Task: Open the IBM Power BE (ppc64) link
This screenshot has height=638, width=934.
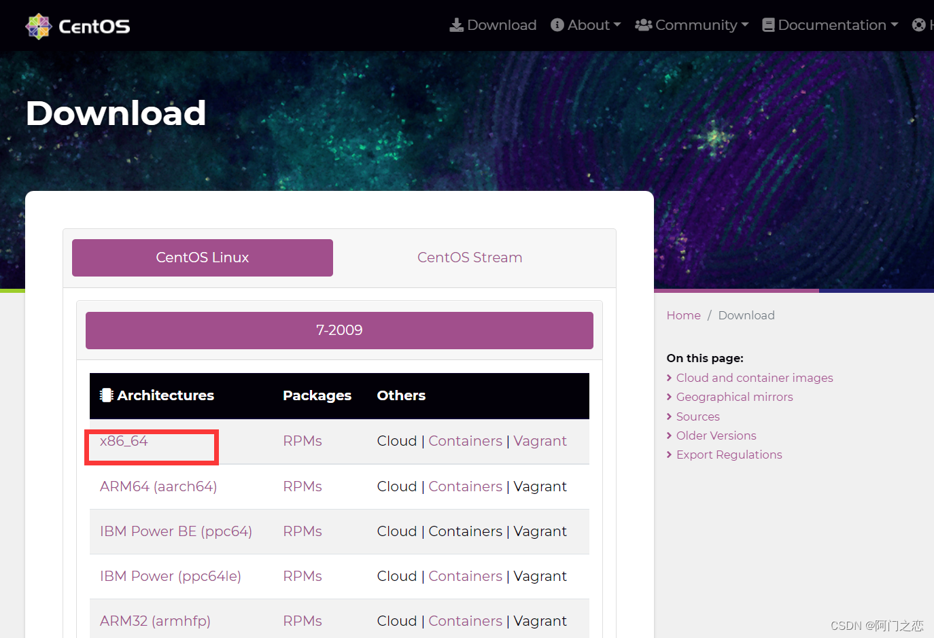Action: click(176, 531)
